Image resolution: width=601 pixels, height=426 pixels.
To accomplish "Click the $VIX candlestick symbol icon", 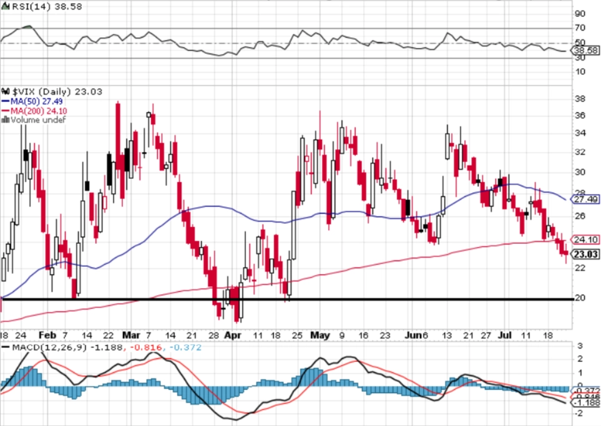I will (6, 92).
